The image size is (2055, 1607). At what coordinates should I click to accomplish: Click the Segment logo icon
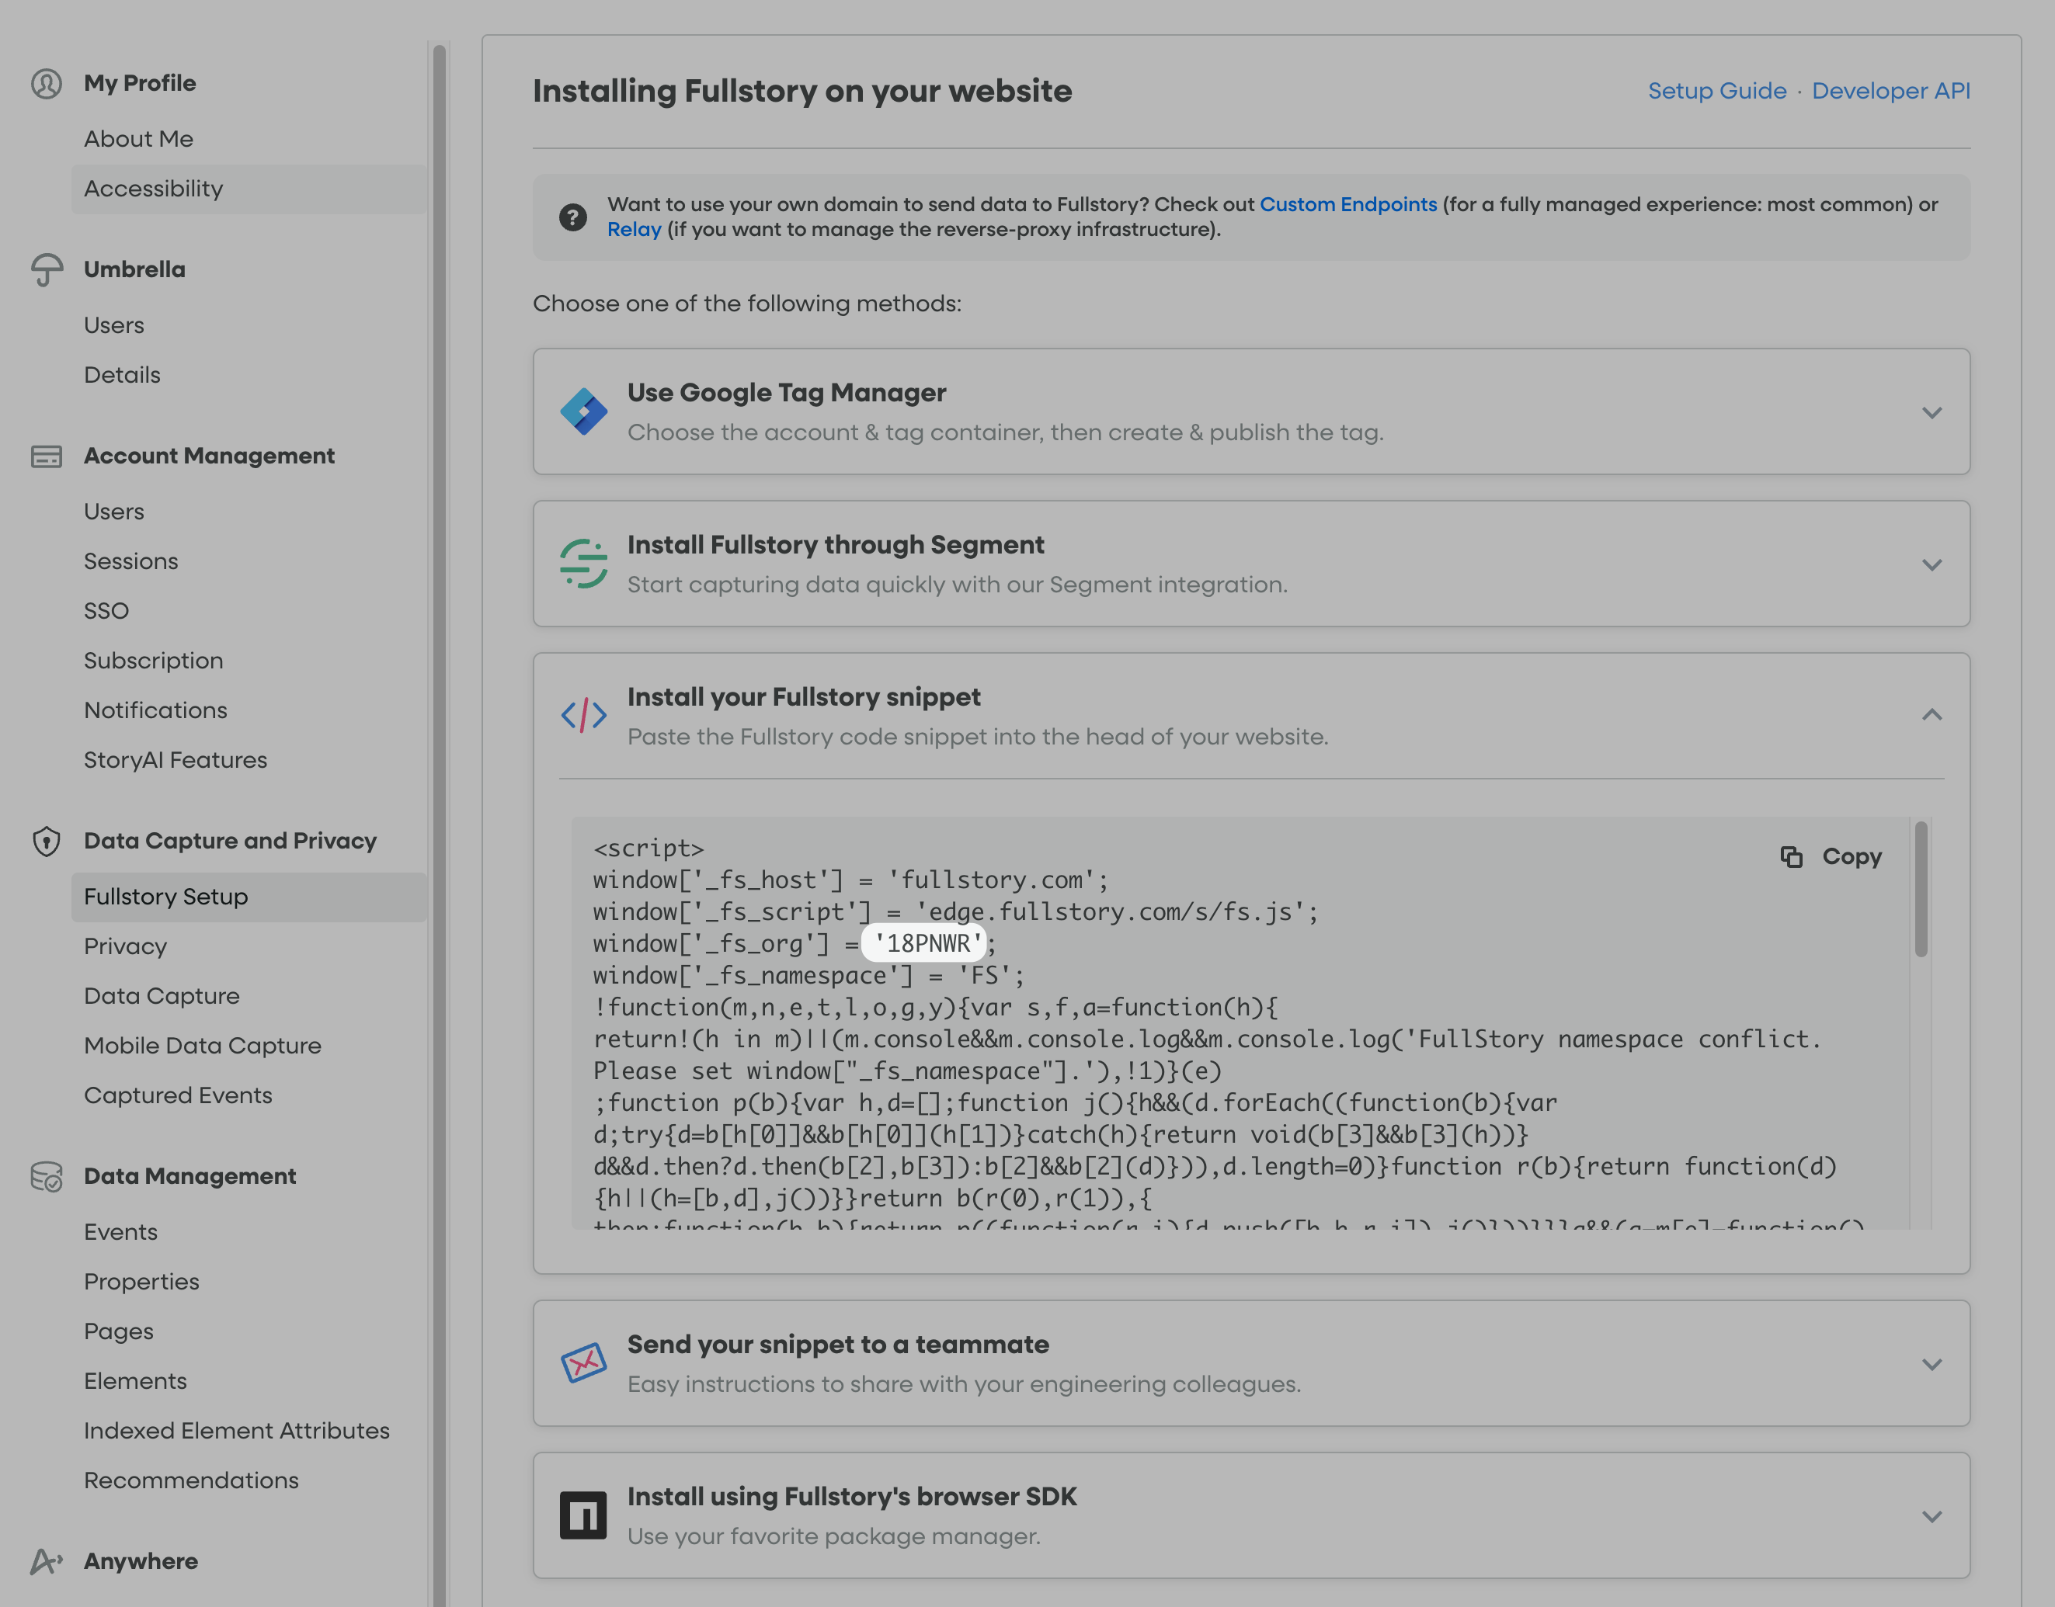tap(582, 564)
